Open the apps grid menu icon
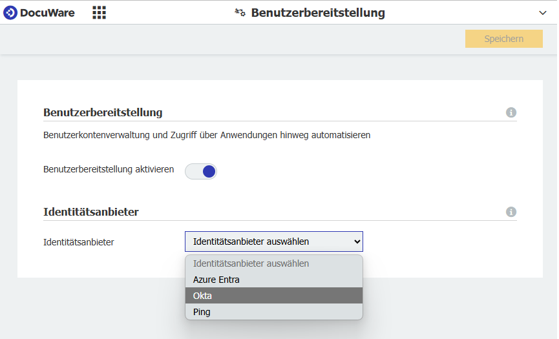This screenshot has height=339, width=559. [x=99, y=12]
